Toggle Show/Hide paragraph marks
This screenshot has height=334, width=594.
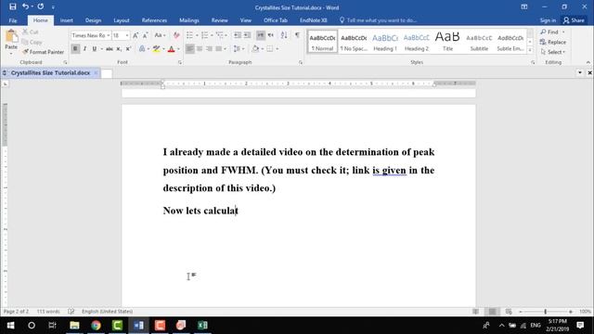coord(297,35)
